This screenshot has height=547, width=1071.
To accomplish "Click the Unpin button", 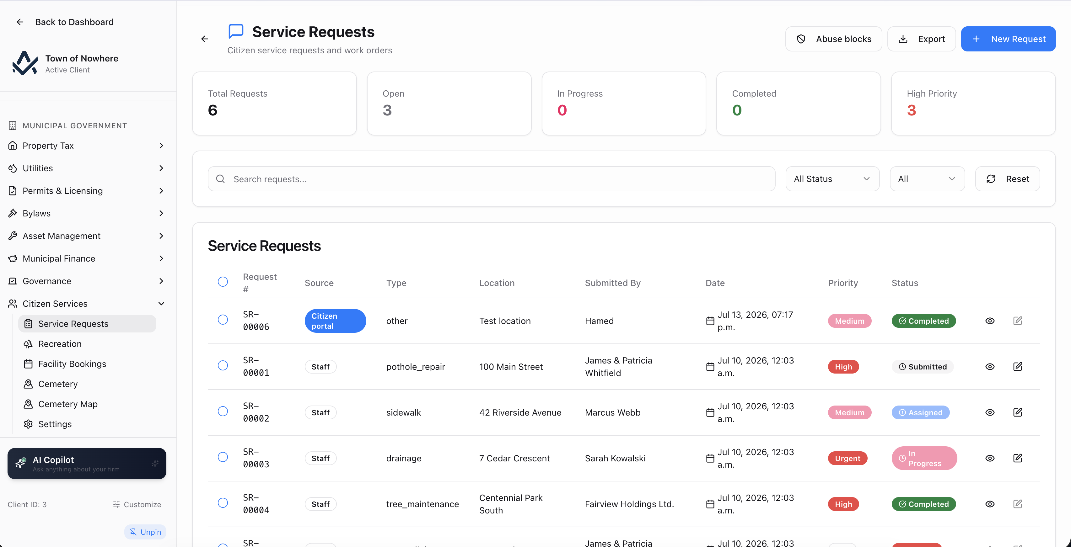I will click(145, 532).
